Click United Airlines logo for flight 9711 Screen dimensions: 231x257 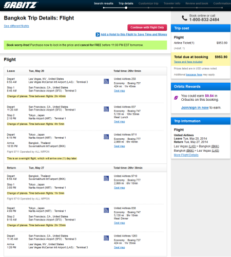click(x=106, y=137)
